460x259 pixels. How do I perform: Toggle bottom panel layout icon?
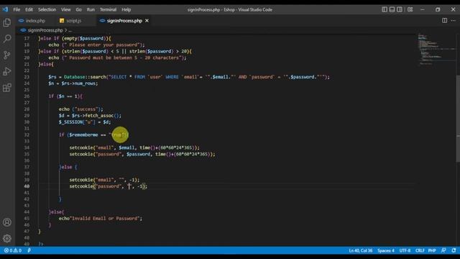(x=392, y=9)
